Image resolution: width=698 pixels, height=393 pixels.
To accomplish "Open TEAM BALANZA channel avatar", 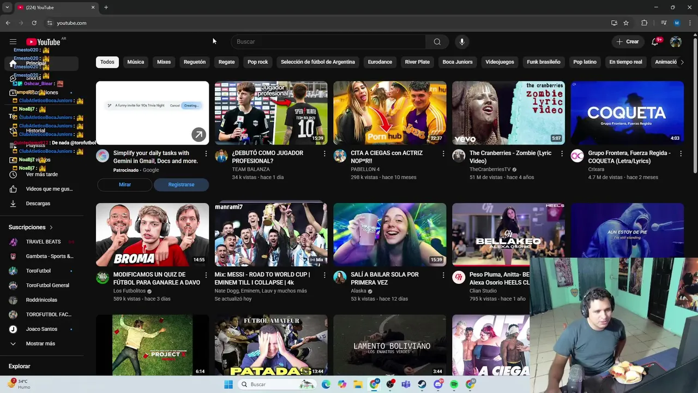I will (221, 156).
